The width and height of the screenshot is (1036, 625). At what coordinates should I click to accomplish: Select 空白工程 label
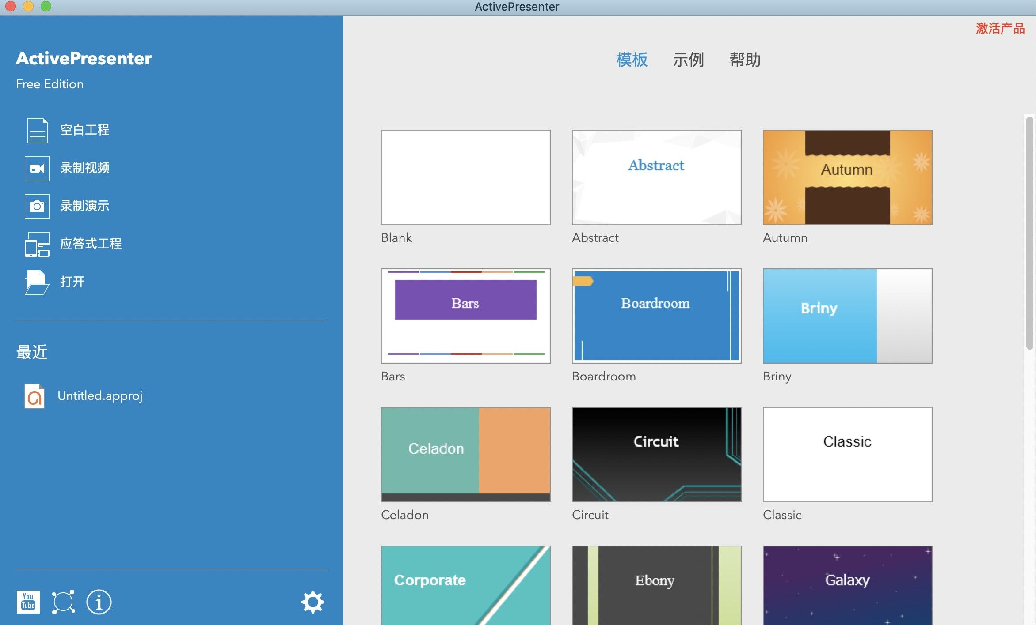click(x=85, y=130)
